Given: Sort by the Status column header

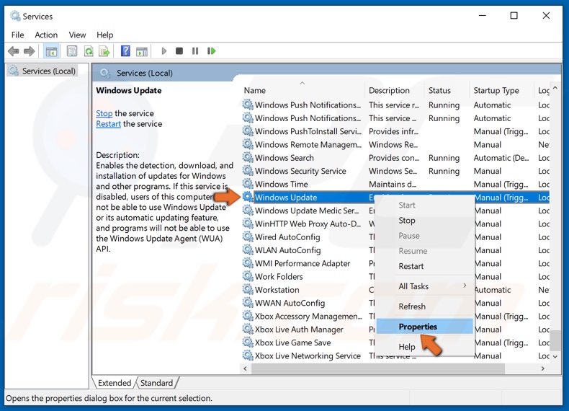Looking at the screenshot, I should point(447,90).
